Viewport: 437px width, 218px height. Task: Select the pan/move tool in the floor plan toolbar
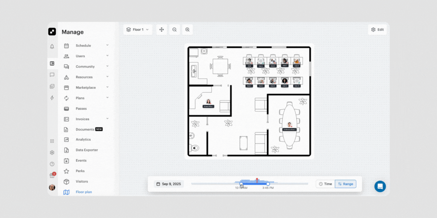click(x=161, y=29)
